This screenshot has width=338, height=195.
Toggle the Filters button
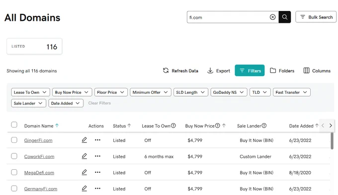[x=250, y=70]
